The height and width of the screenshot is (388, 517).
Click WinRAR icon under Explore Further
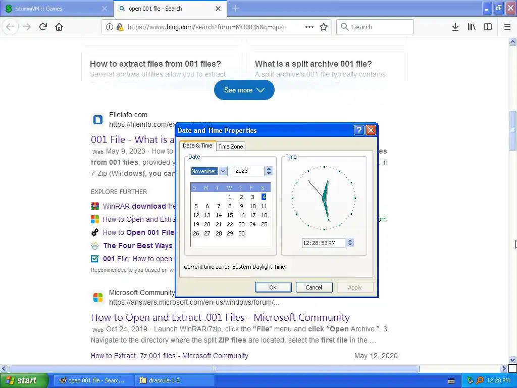tap(95, 206)
